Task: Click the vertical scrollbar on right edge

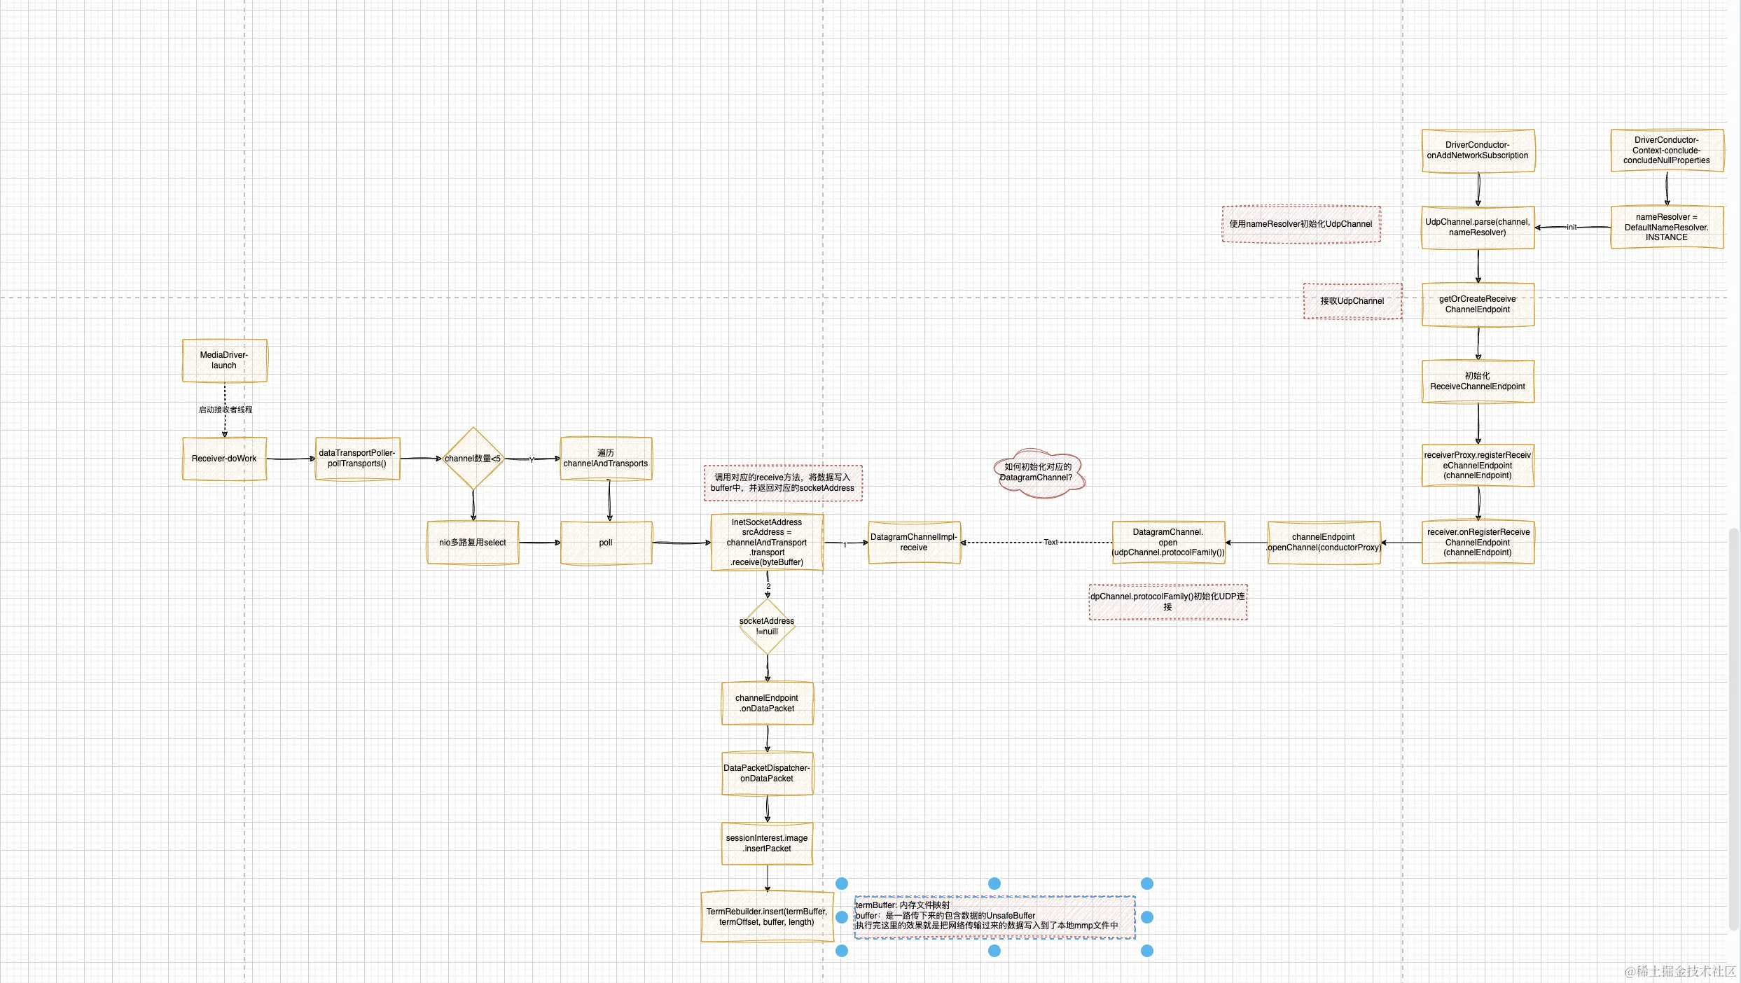Action: point(1733,728)
